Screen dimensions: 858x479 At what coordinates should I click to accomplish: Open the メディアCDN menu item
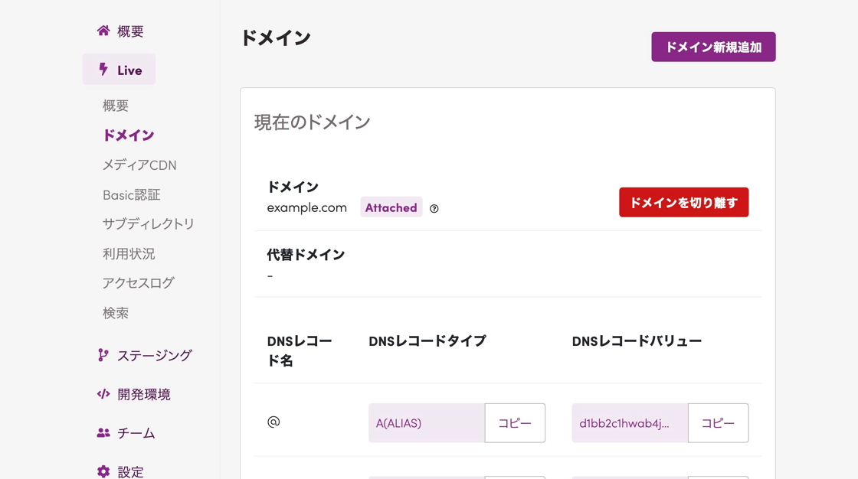pos(139,165)
